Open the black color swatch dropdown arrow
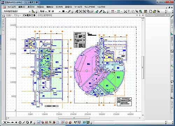Image resolution: width=175 pixels, height=126 pixels. tap(66, 12)
